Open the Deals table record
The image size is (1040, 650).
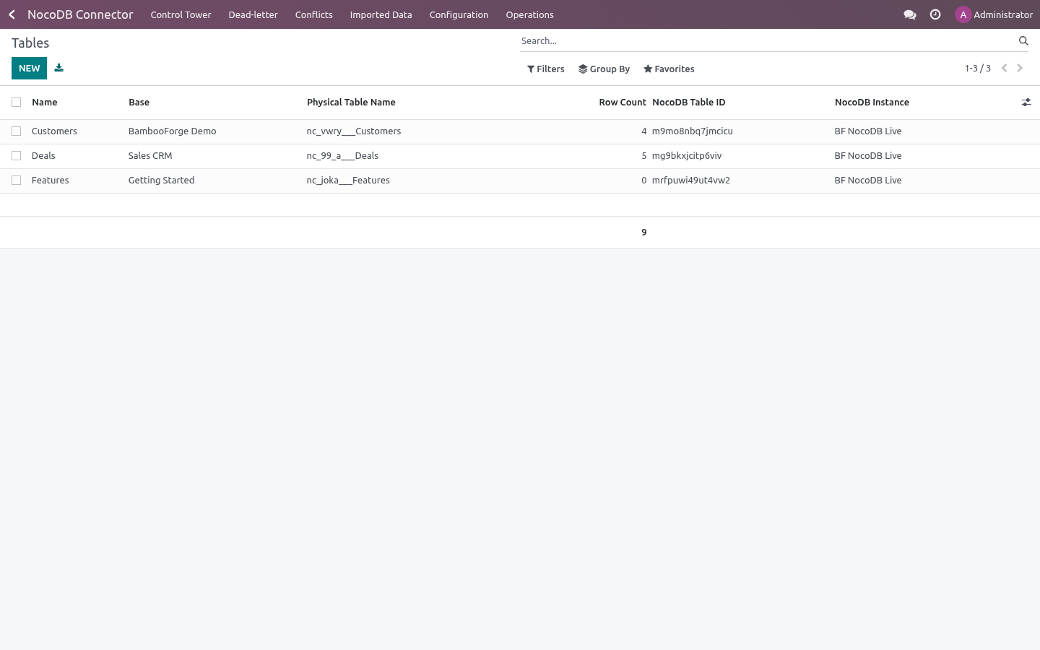click(x=43, y=156)
